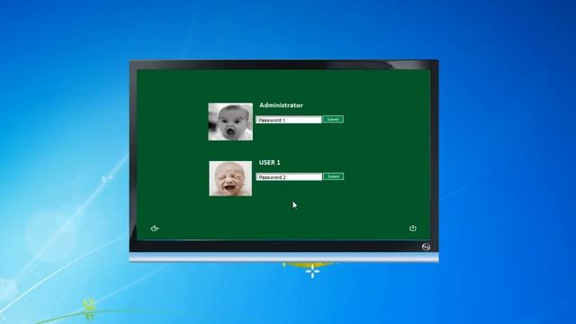
Task: Click the Administrator baby avatar picture
Action: click(230, 121)
